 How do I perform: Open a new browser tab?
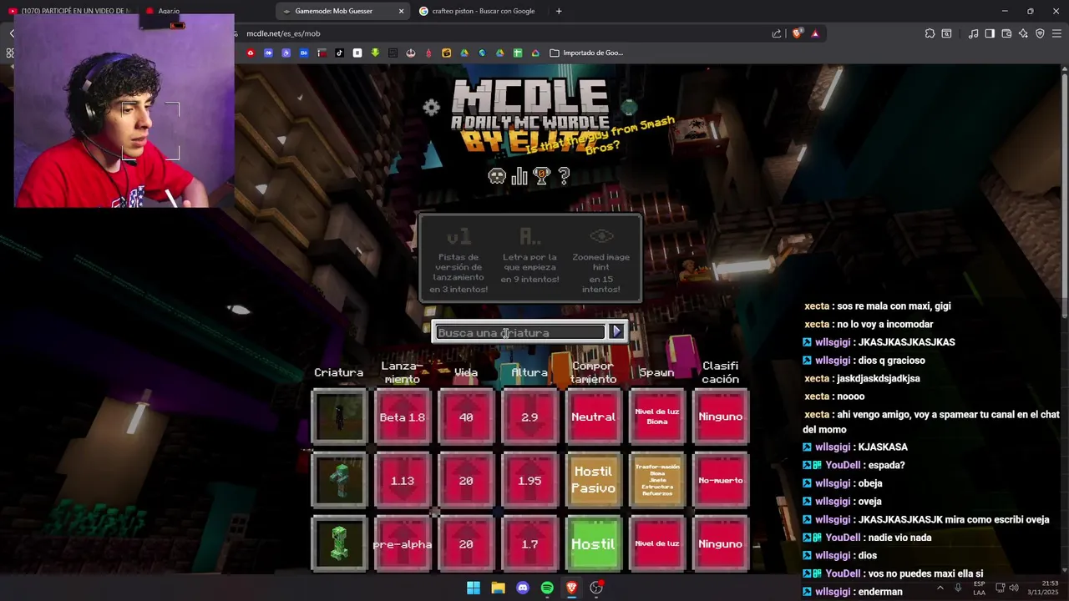[559, 11]
